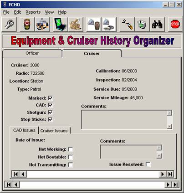
Task: Click the cruiser Comments scrollbar down arrow
Action: click(169, 126)
